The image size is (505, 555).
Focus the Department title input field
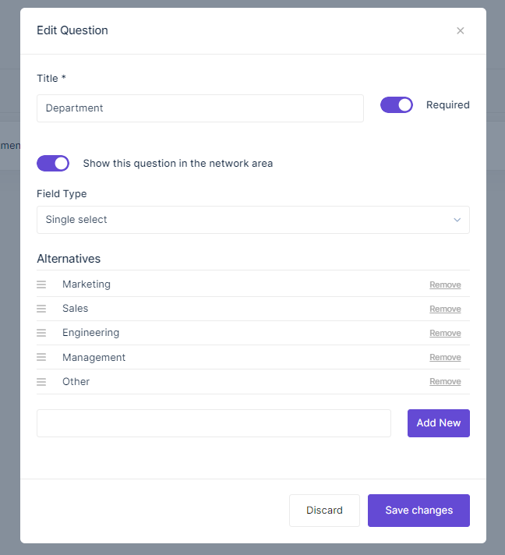[x=200, y=108]
